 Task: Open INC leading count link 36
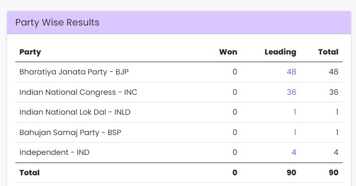click(291, 92)
